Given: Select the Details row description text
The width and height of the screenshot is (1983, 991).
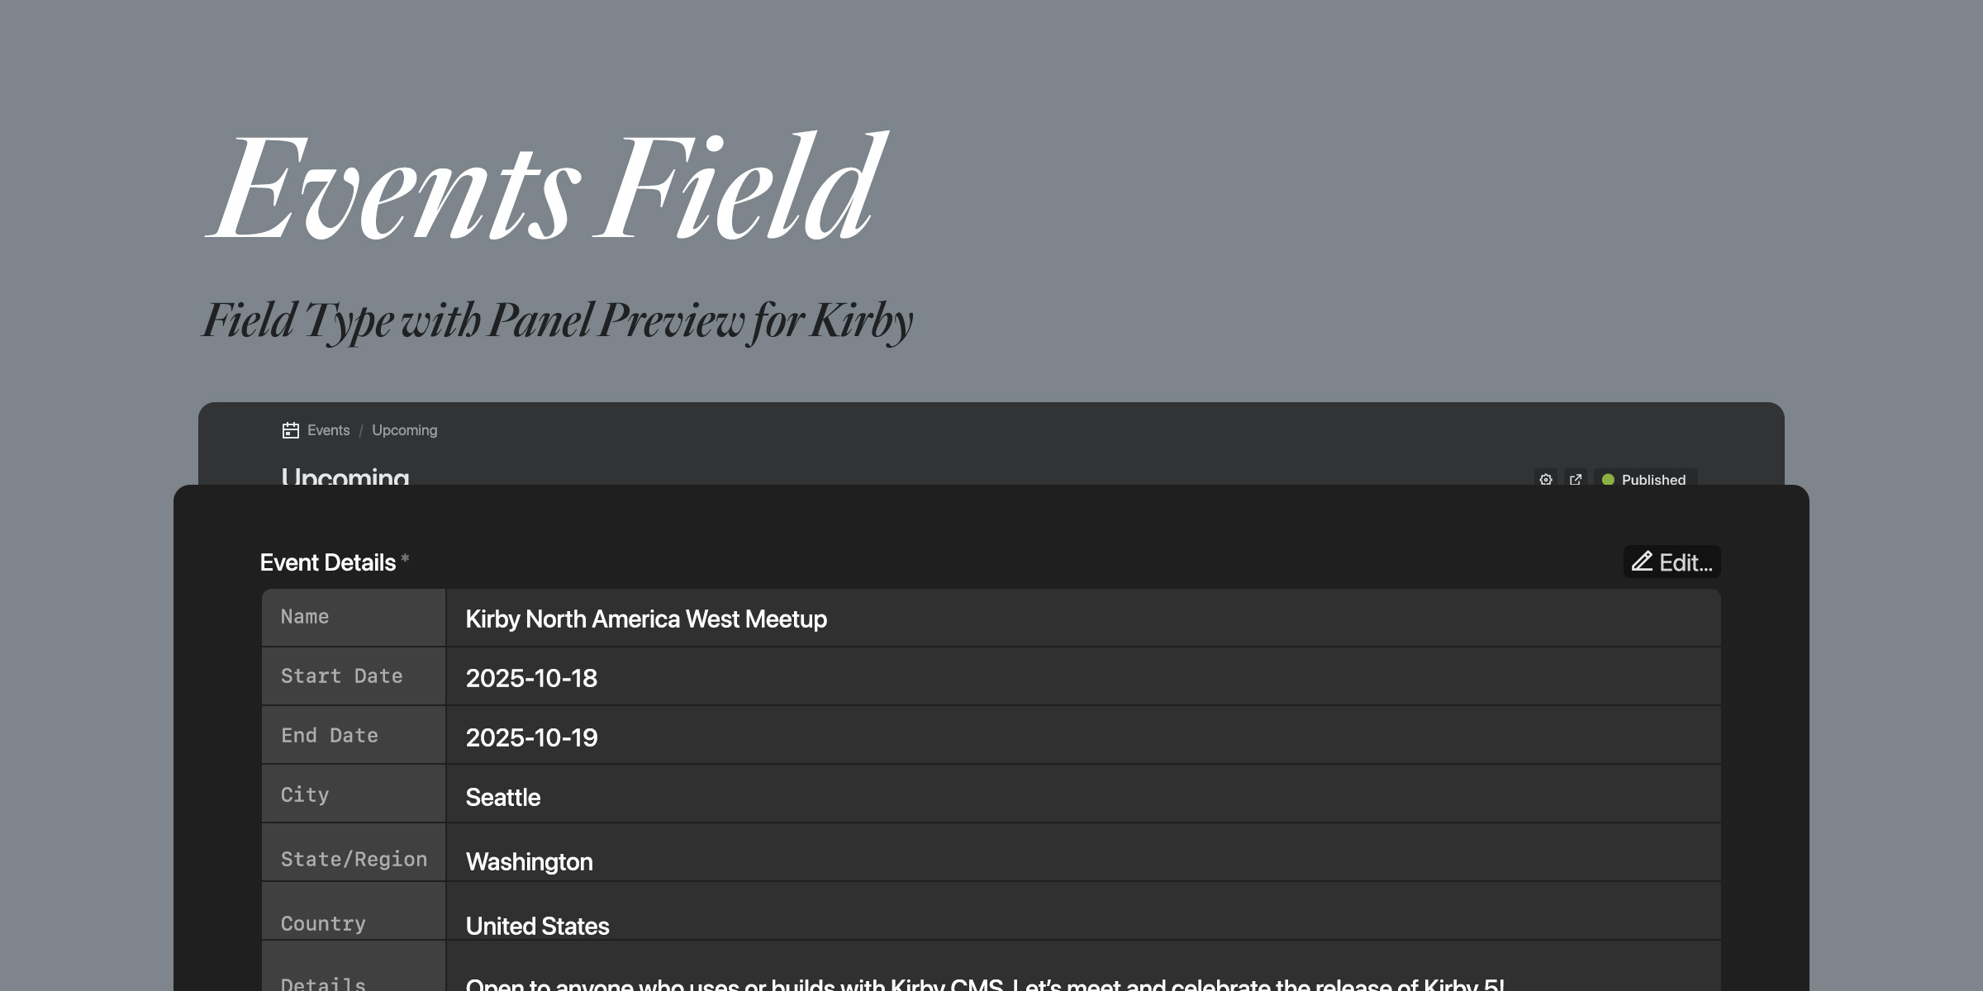Looking at the screenshot, I should (909, 984).
